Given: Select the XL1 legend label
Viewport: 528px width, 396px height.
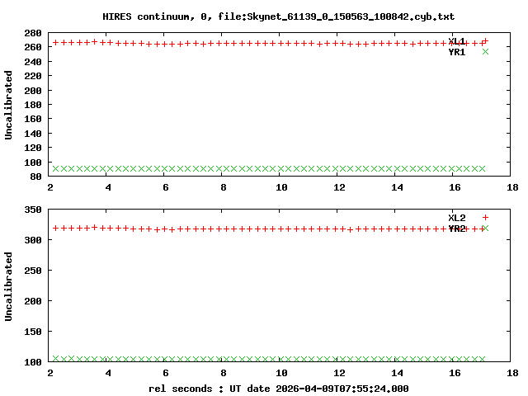Looking at the screenshot, I should 457,41.
